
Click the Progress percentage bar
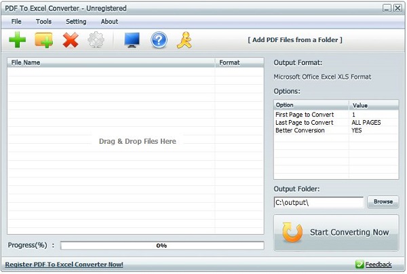pos(162,246)
